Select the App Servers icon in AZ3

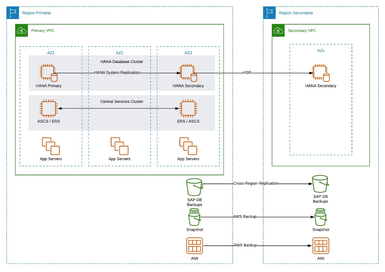(188, 146)
